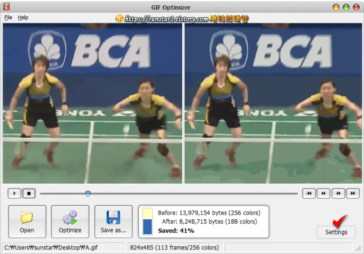Click the Open folder button
Screen dimensions: 364x254
click(x=27, y=222)
